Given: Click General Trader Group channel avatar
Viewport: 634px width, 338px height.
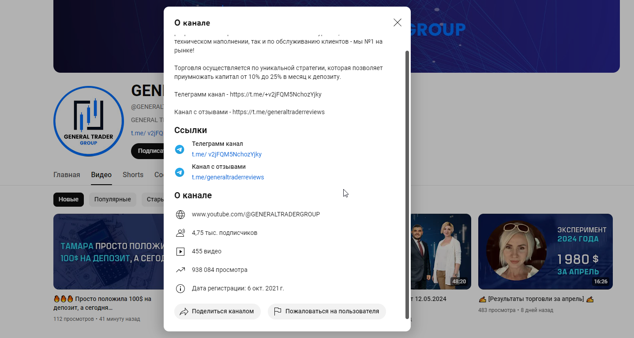Looking at the screenshot, I should [x=89, y=121].
